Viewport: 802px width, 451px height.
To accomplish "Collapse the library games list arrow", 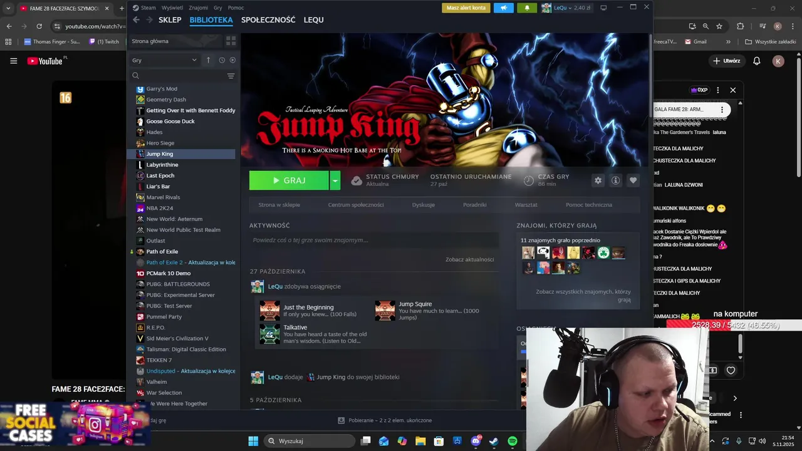I will [209, 60].
